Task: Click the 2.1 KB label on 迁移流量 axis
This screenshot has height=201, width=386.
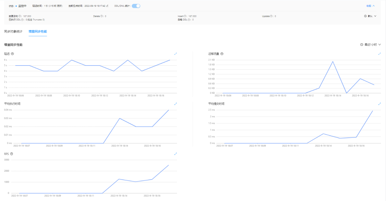Action: click(x=212, y=60)
